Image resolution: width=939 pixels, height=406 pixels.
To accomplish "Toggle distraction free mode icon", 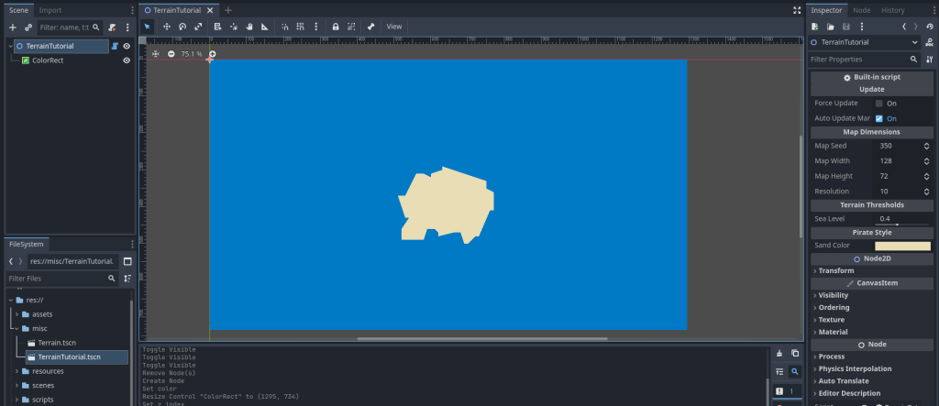I will coord(796,10).
